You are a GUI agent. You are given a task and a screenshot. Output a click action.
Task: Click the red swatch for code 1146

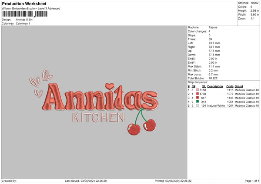click(x=197, y=98)
